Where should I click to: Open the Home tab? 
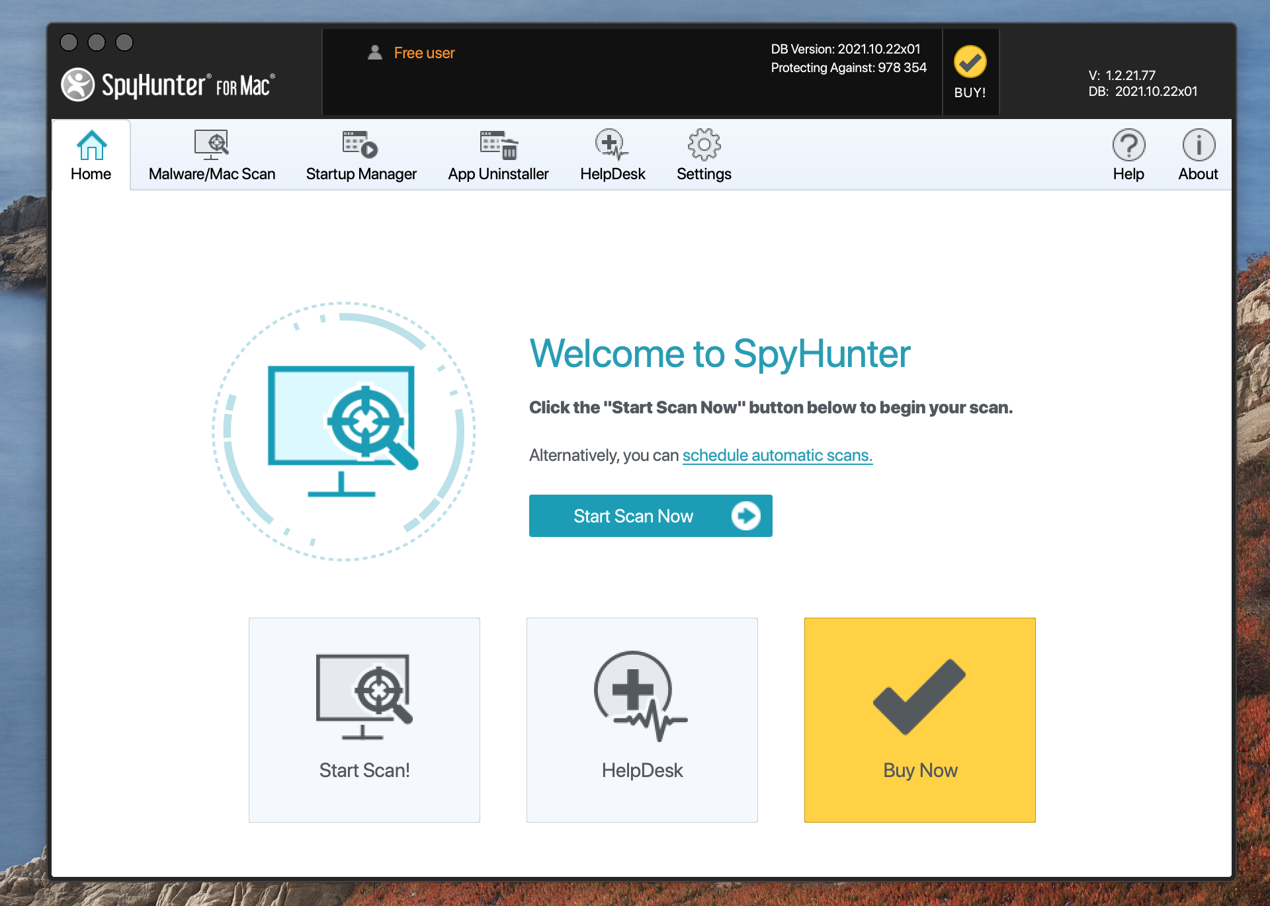click(91, 155)
